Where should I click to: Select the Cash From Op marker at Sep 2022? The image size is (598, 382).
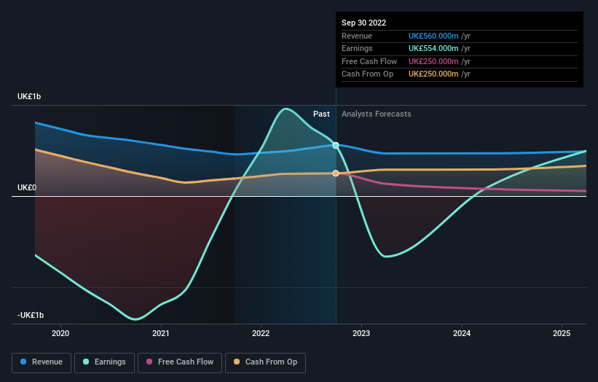pyautogui.click(x=336, y=174)
